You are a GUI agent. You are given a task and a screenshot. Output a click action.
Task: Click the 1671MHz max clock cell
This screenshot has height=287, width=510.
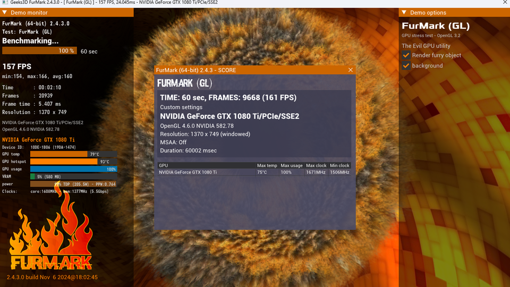316,172
